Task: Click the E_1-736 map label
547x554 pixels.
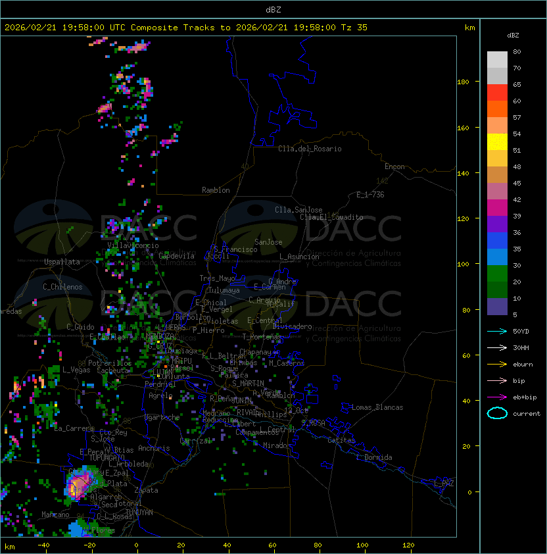Action: (370, 195)
